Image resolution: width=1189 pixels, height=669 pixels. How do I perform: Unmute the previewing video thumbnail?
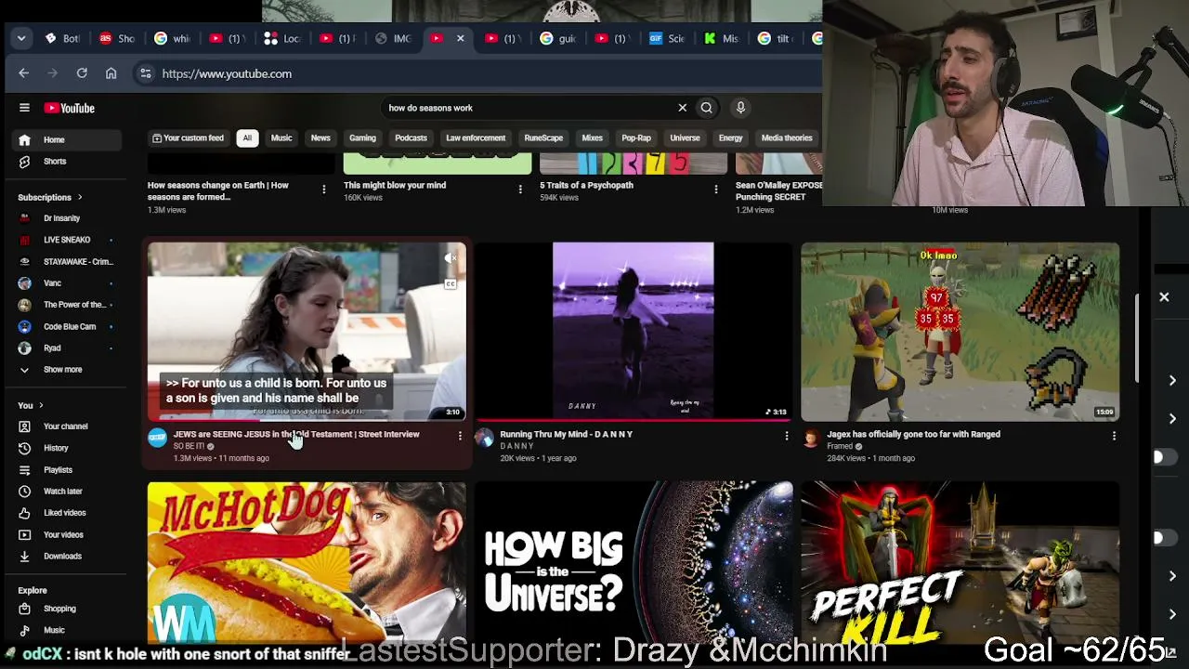pos(451,258)
